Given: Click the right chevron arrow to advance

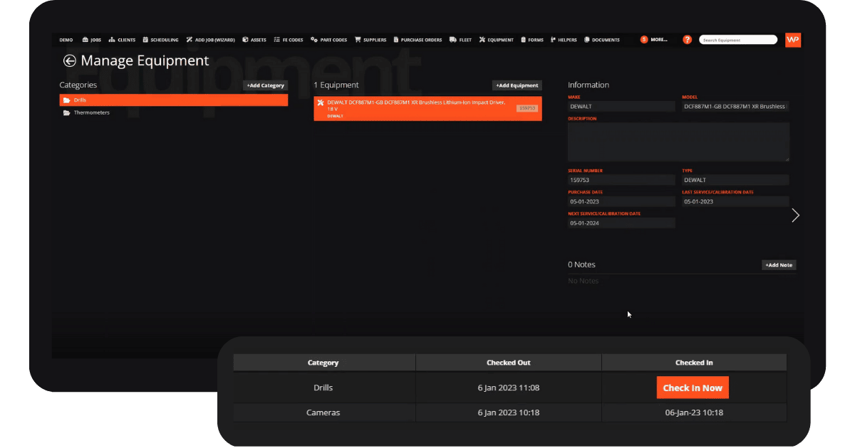Looking at the screenshot, I should [795, 215].
